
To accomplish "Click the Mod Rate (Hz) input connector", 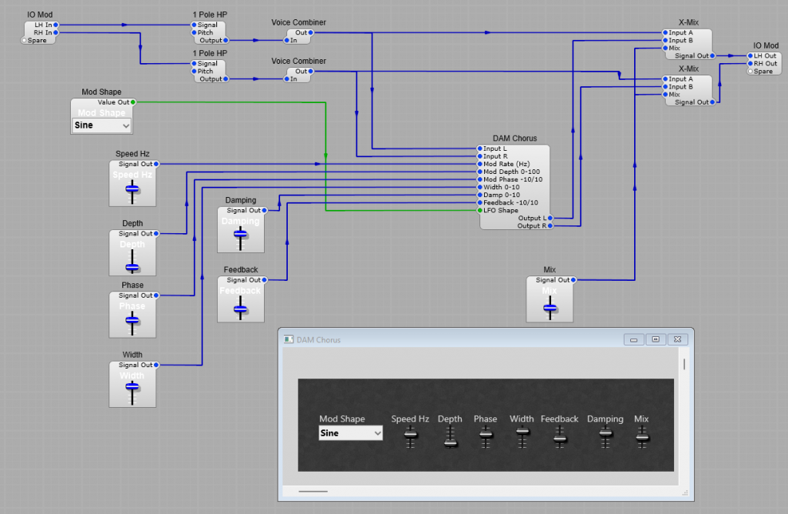I will 479,164.
